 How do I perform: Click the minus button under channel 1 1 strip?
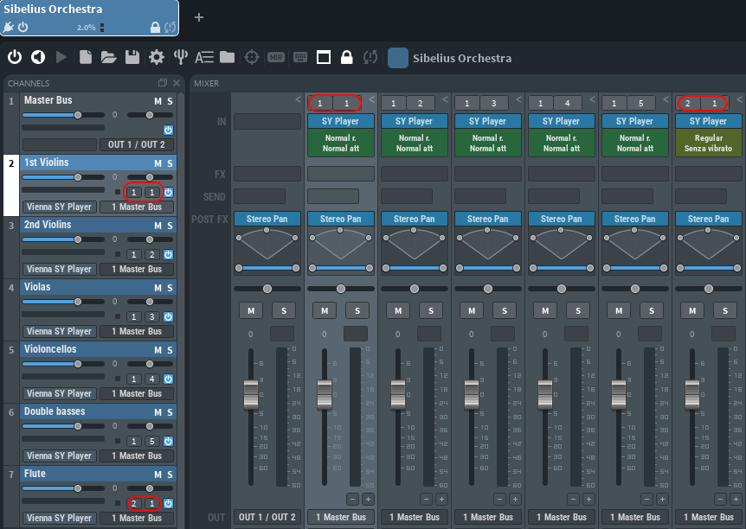coord(352,499)
